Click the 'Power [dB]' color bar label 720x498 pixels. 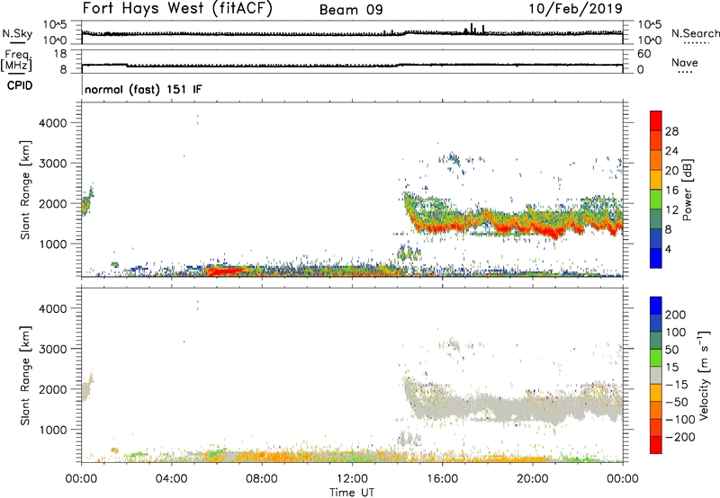[688, 190]
